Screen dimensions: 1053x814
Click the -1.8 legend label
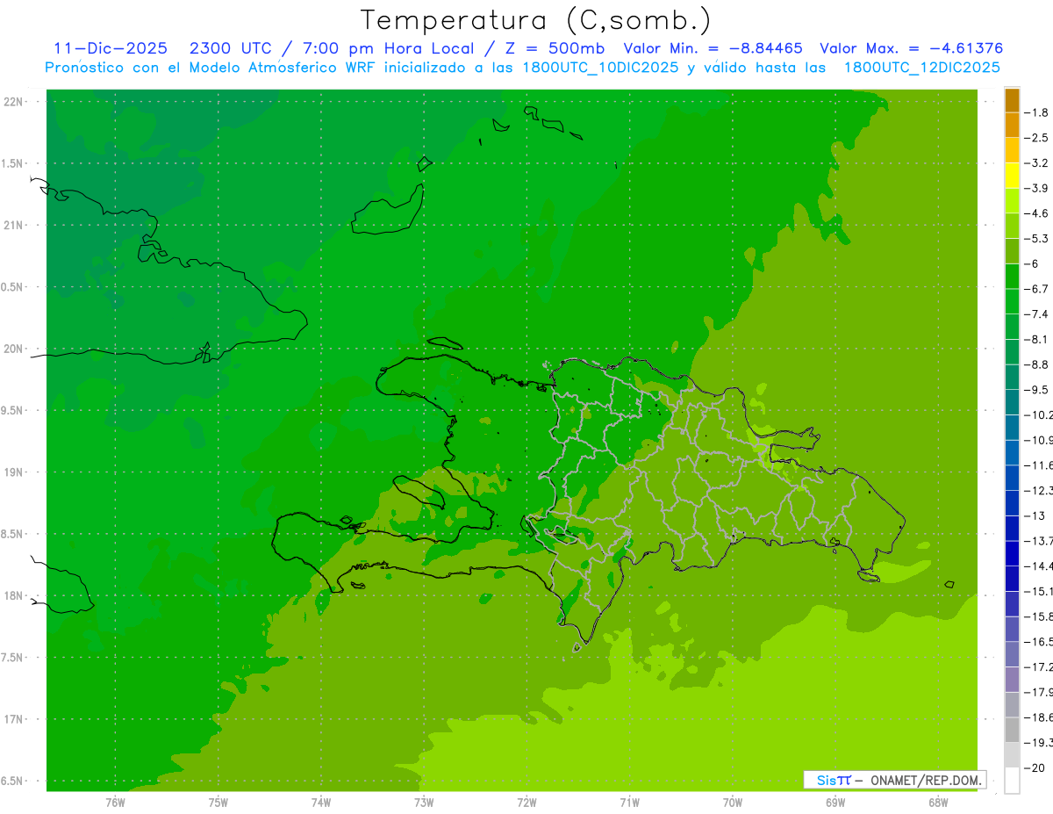(x=1035, y=112)
